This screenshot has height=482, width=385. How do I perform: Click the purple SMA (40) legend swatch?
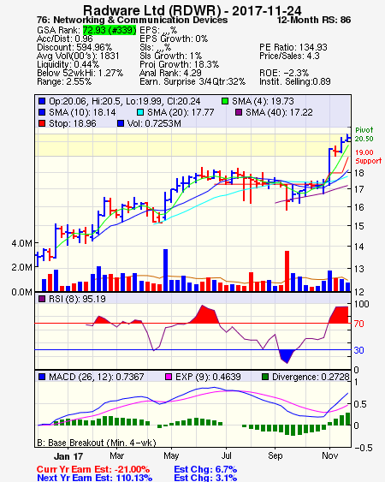coord(239,112)
